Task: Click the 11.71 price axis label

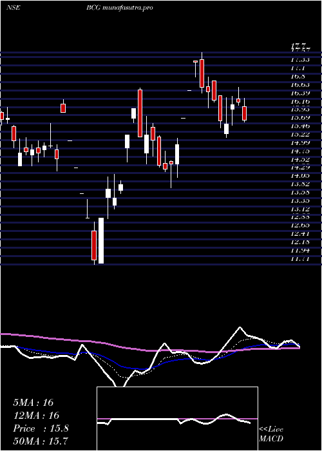Action: click(x=300, y=258)
